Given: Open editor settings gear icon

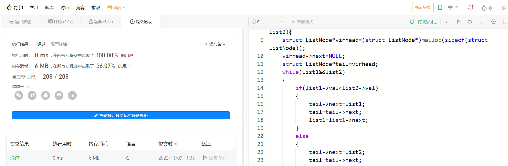Looking at the screenshot, I should tap(494, 22).
